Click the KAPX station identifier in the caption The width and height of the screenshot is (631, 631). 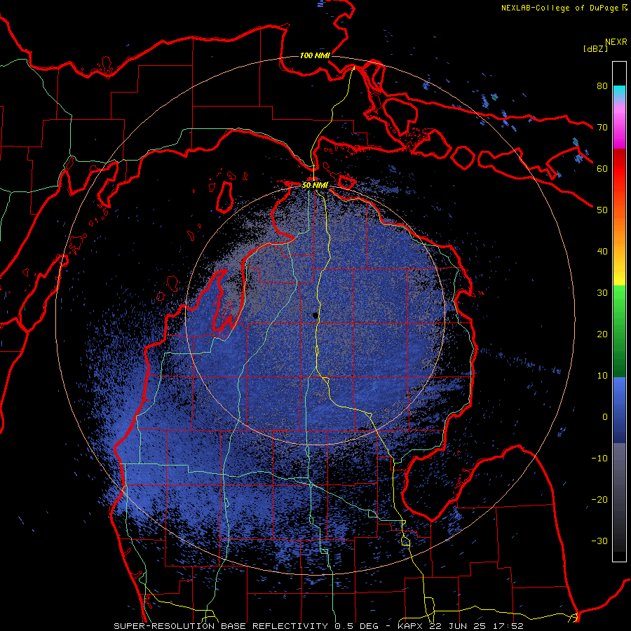[x=411, y=626]
